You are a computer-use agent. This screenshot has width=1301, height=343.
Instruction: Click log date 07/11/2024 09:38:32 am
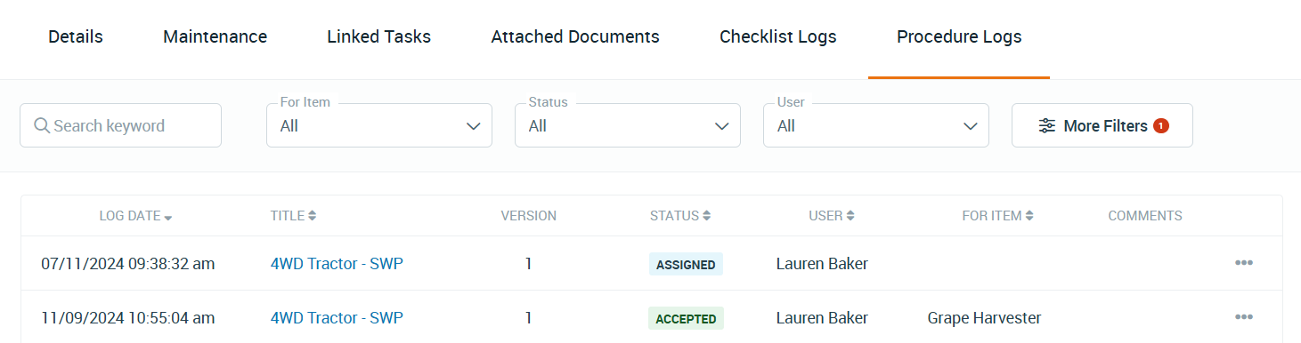(128, 263)
